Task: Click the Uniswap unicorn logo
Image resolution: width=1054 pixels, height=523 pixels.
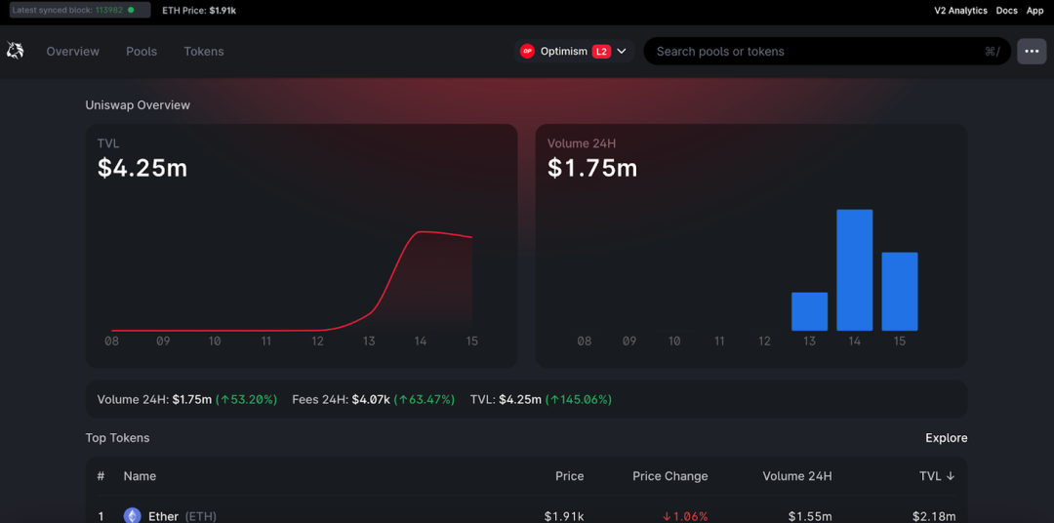Action: (16, 51)
